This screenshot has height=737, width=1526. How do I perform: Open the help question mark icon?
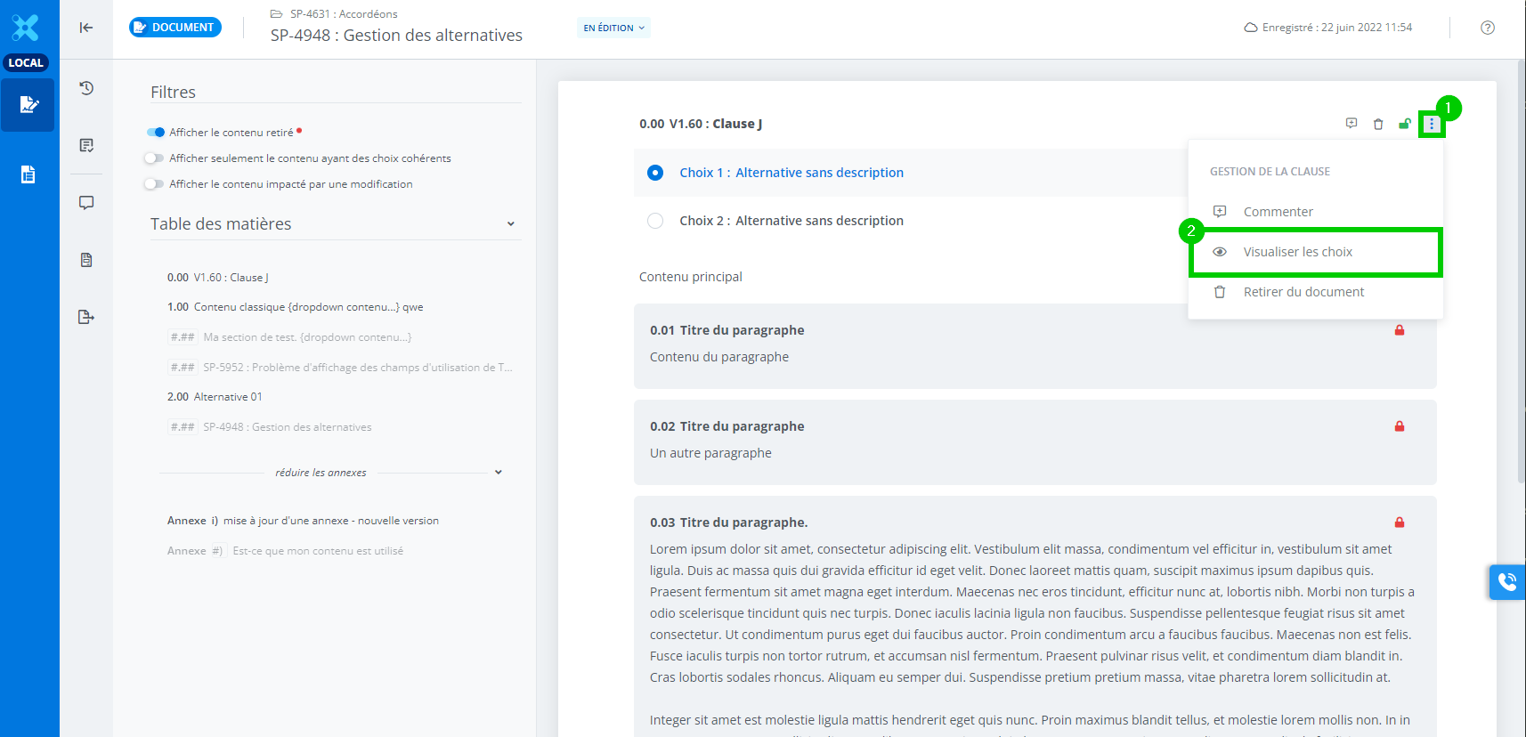click(x=1487, y=28)
